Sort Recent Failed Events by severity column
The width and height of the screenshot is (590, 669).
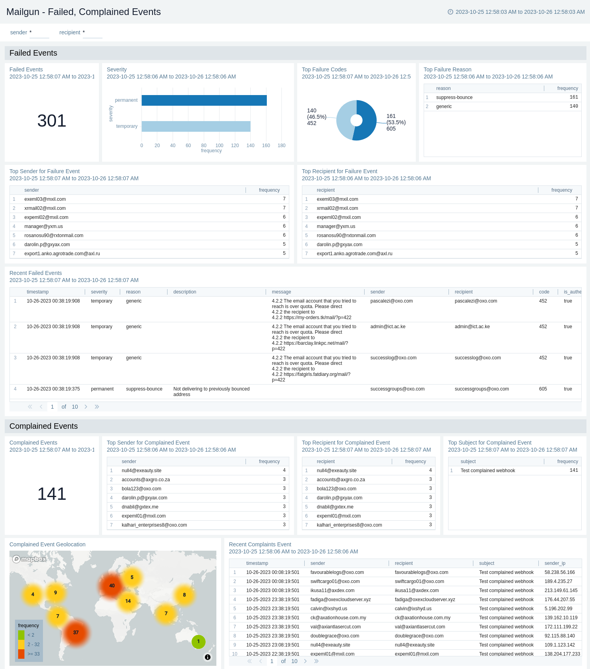point(99,292)
